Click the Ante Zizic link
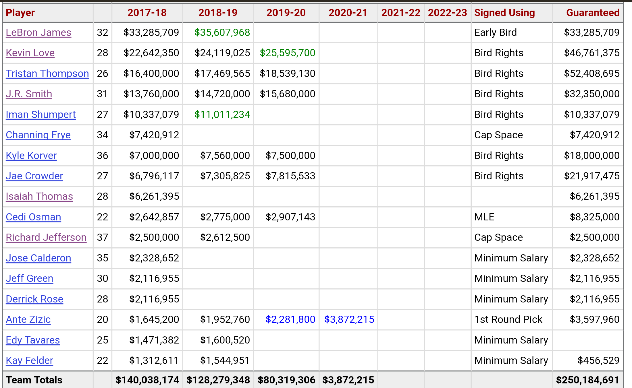The width and height of the screenshot is (632, 388). click(x=28, y=319)
